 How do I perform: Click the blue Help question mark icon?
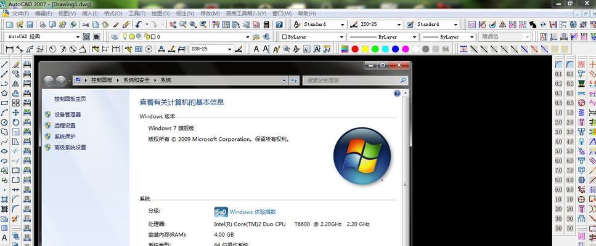279,25
